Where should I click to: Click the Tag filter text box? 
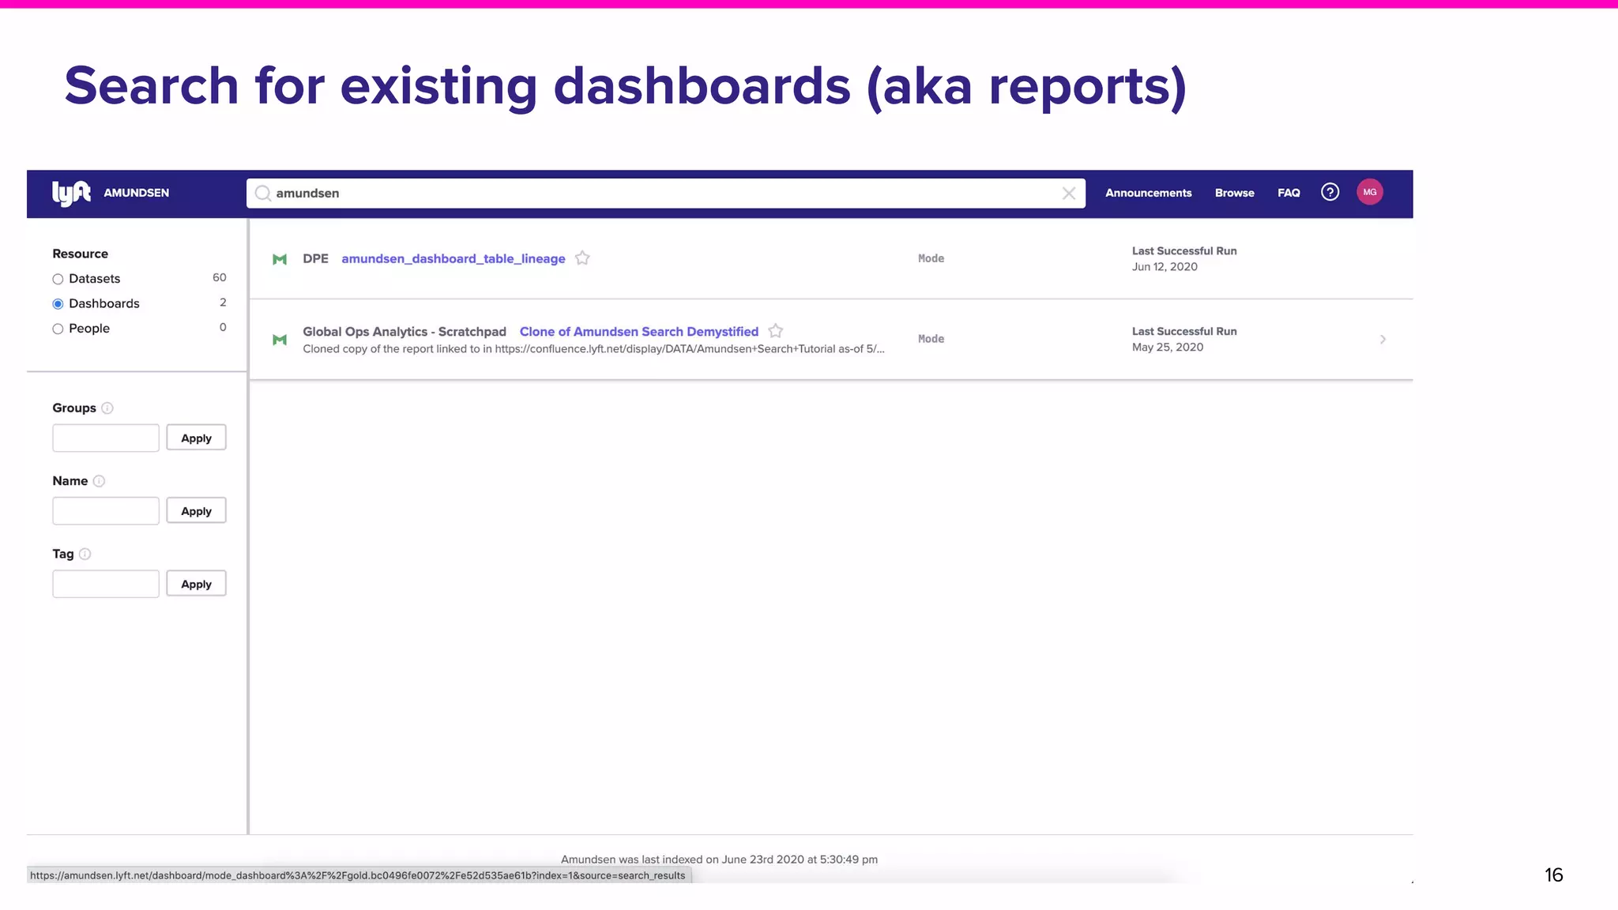[x=106, y=584]
